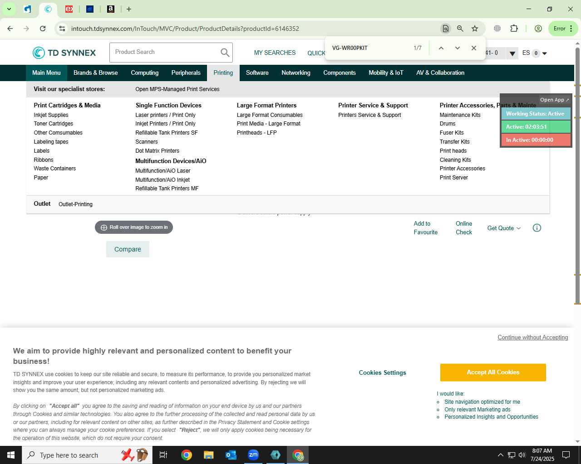
Task: Go to previous find-in-page result
Action: (x=441, y=48)
